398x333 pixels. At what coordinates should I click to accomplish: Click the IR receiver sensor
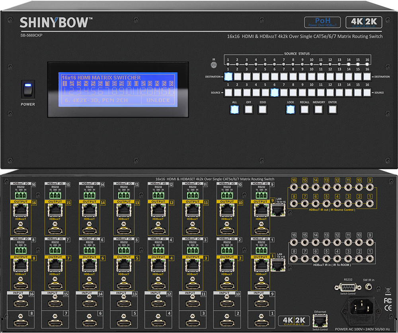[x=214, y=64]
